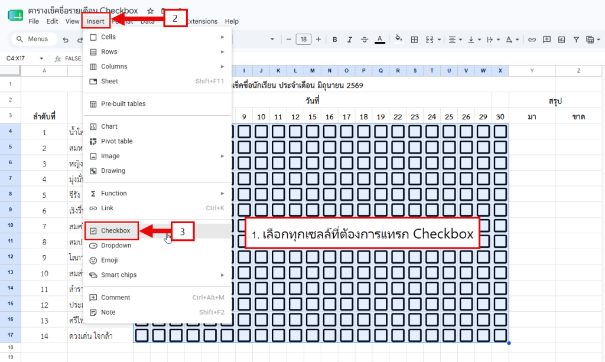Open the vertical align dropdown arrow
Image resolution: width=605 pixels, height=362 pixels.
click(x=479, y=40)
